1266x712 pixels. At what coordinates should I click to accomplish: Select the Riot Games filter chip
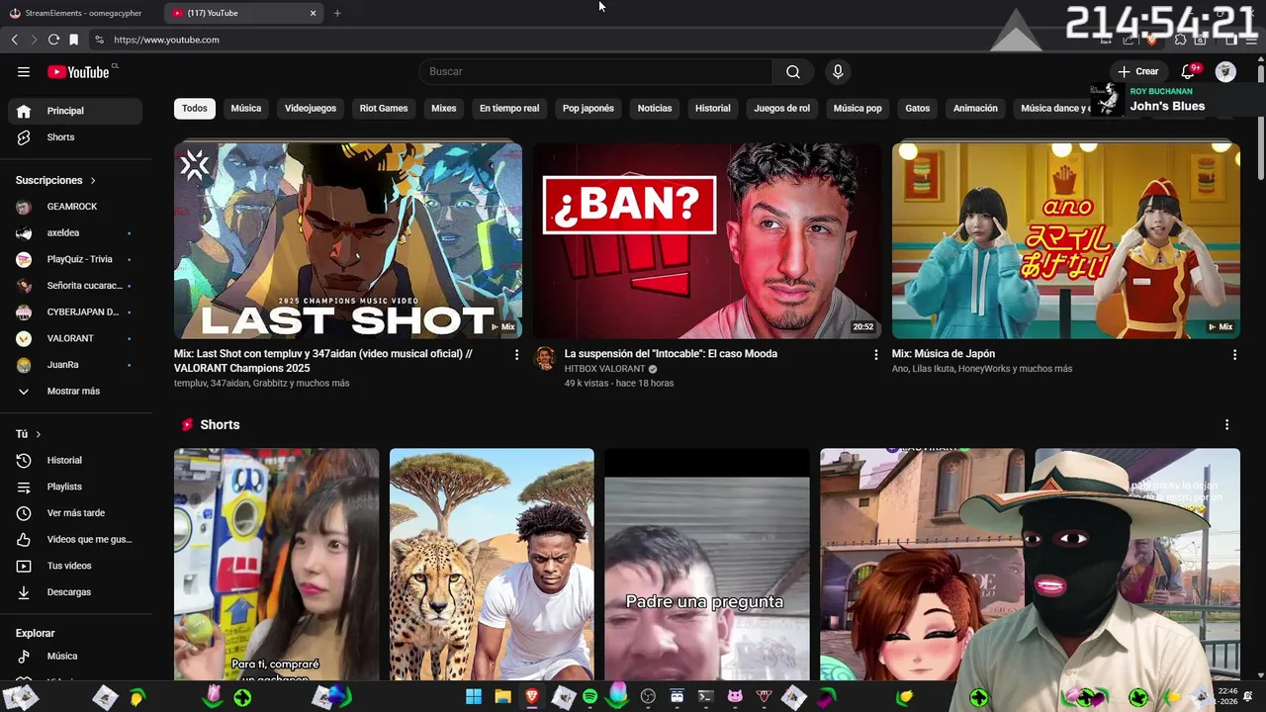[x=384, y=108]
